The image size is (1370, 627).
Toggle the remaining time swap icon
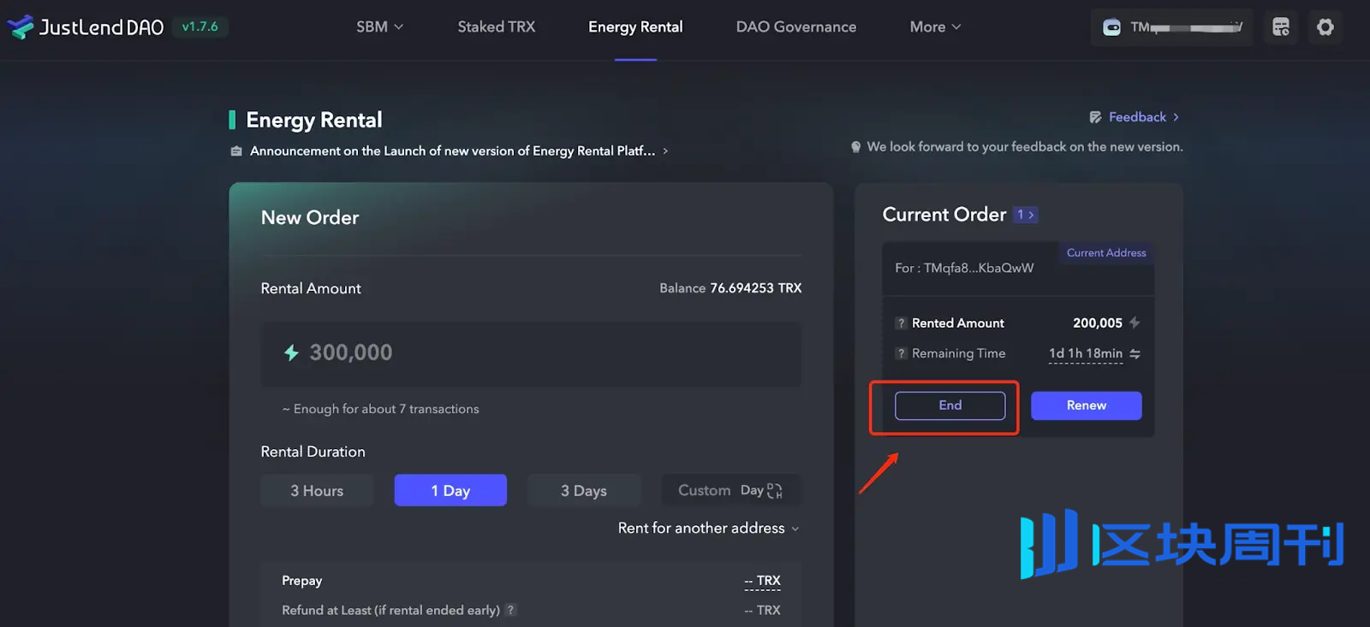(x=1135, y=353)
